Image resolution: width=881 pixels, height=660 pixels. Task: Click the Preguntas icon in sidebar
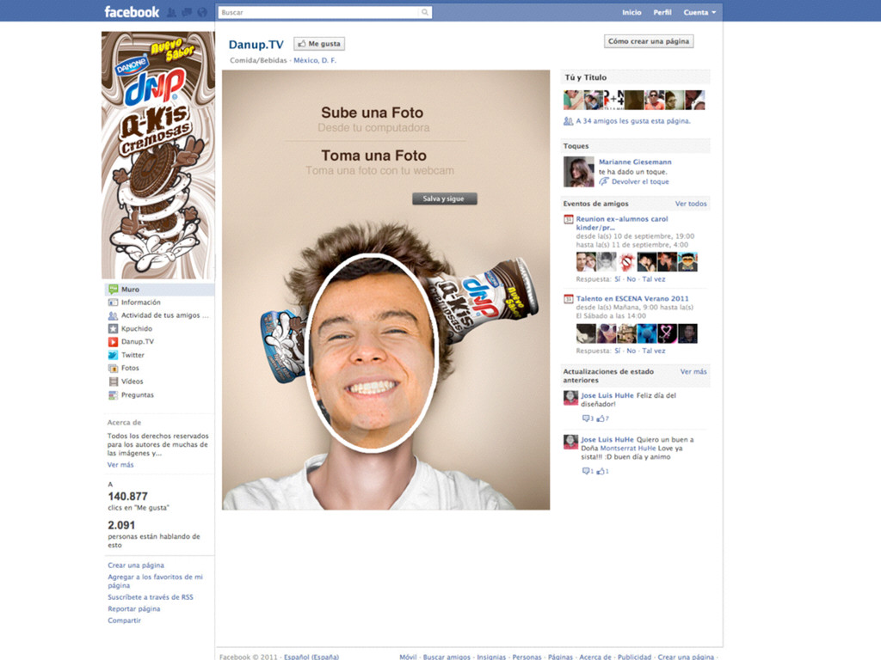pos(113,394)
